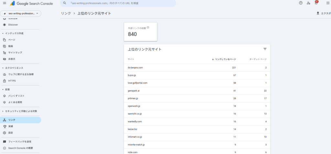Open notifications bell icon
The width and height of the screenshot is (331, 154).
coord(316,3)
